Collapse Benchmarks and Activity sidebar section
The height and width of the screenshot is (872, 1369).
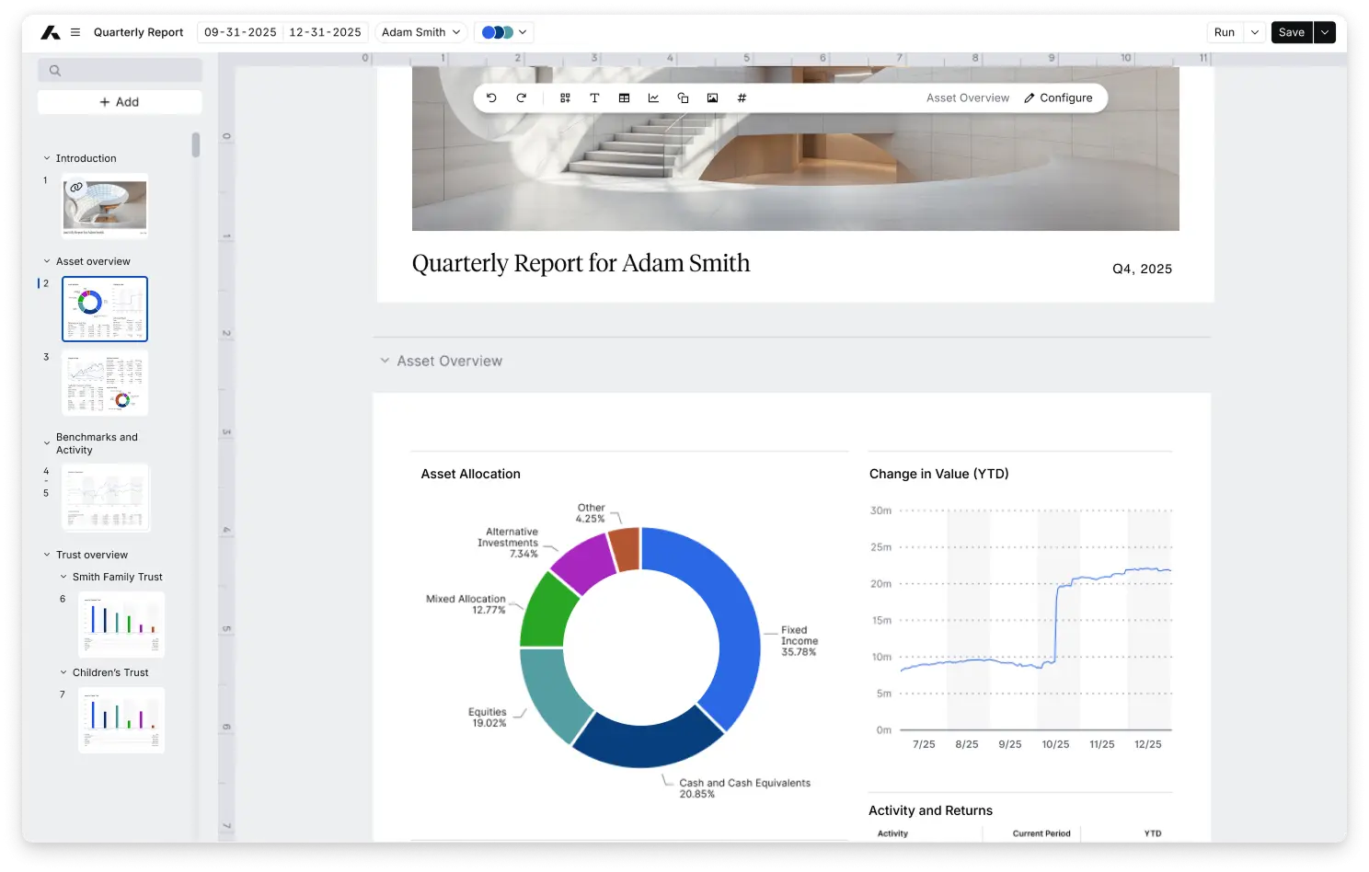pyautogui.click(x=47, y=443)
